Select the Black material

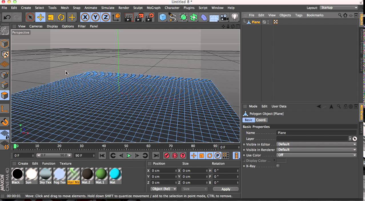[17, 176]
